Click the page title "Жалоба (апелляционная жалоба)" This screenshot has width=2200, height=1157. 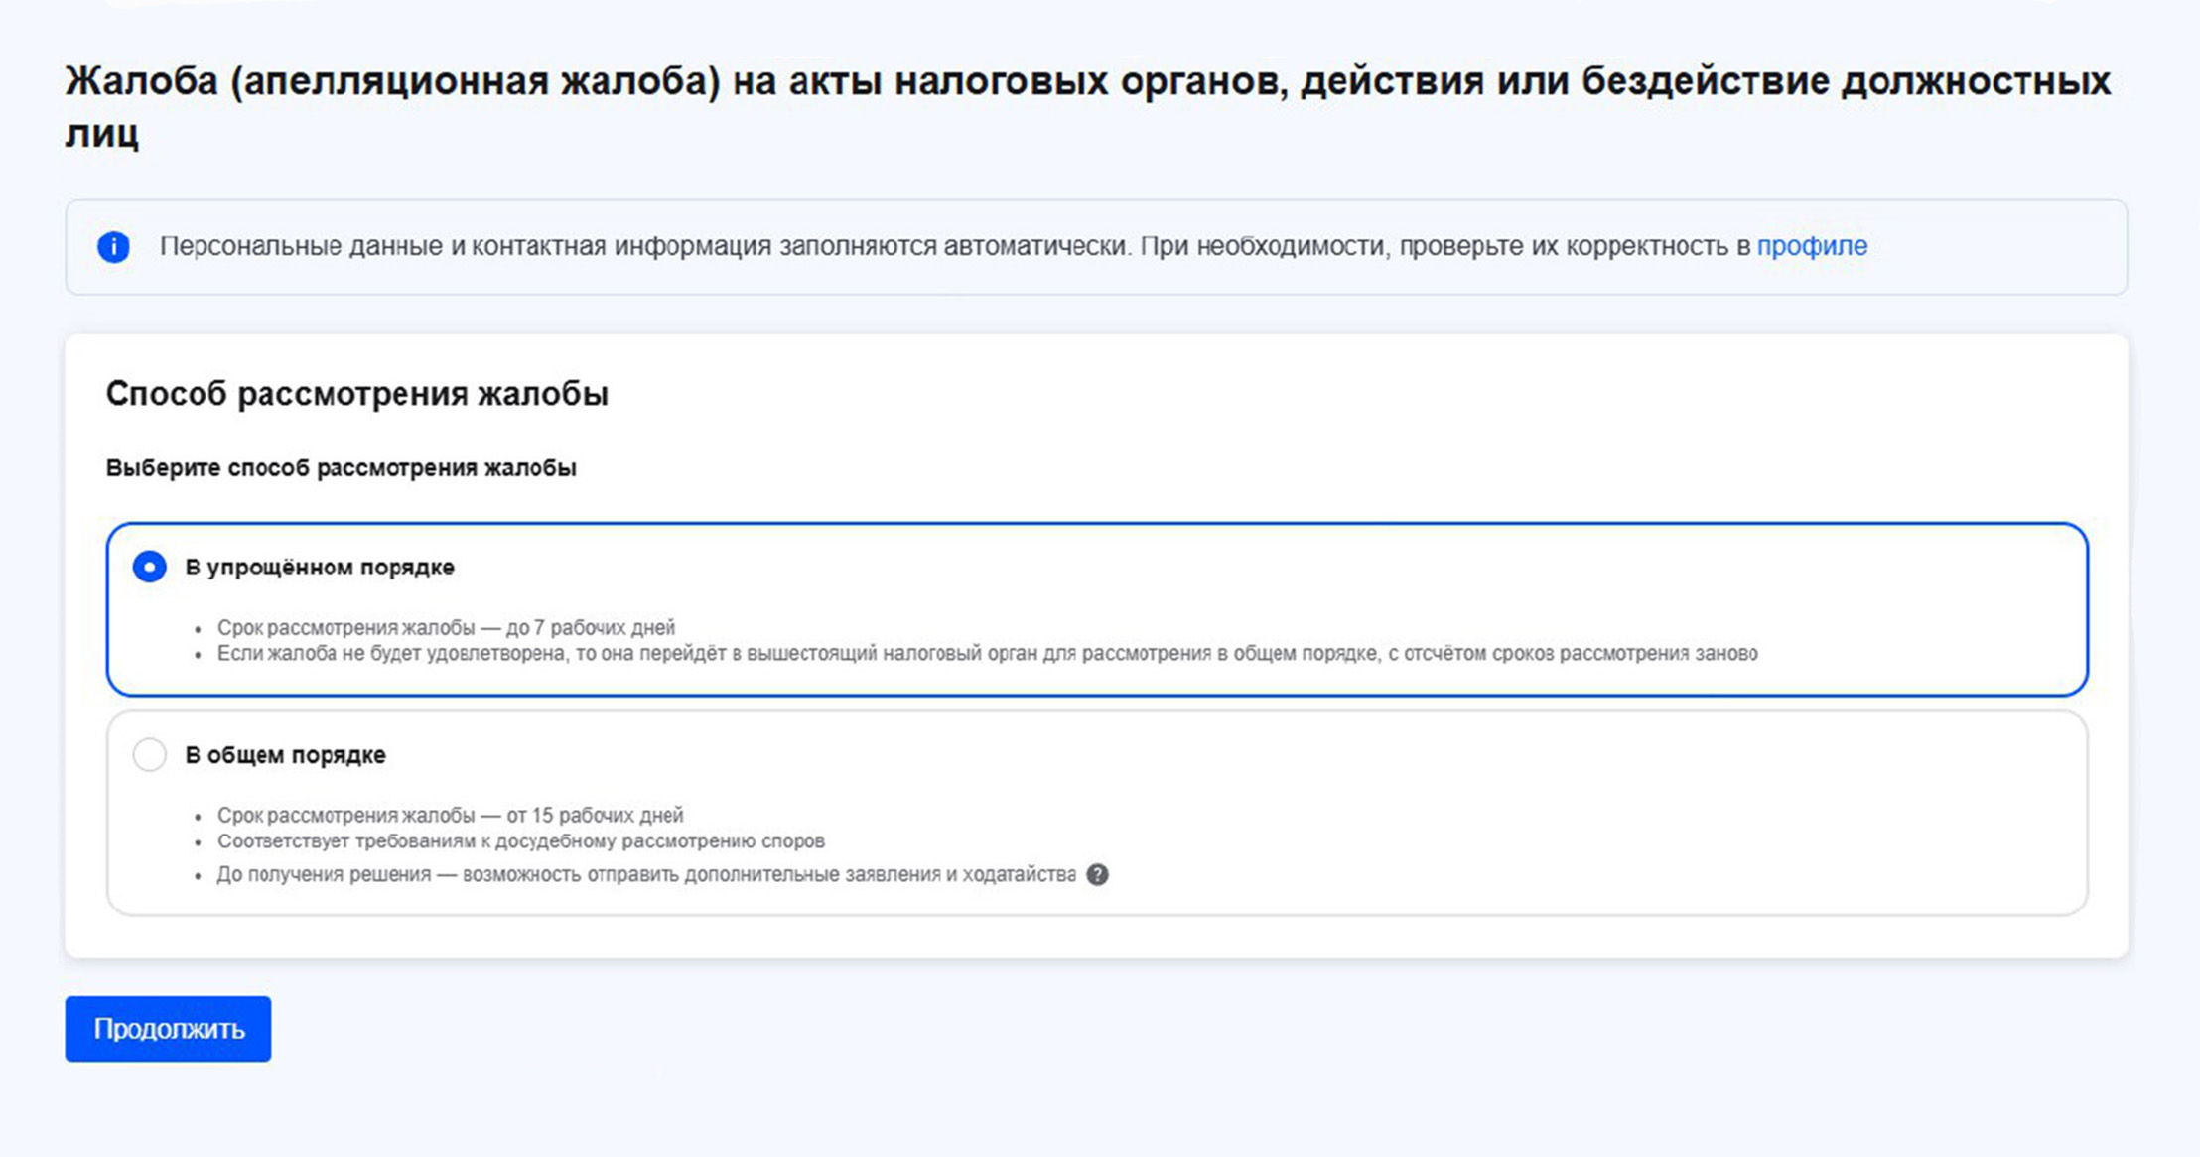(x=392, y=81)
